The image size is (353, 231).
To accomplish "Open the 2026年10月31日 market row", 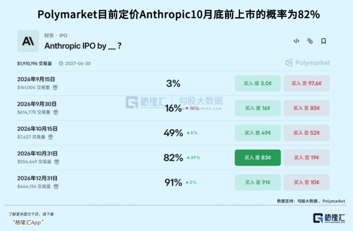I will click(x=173, y=158).
